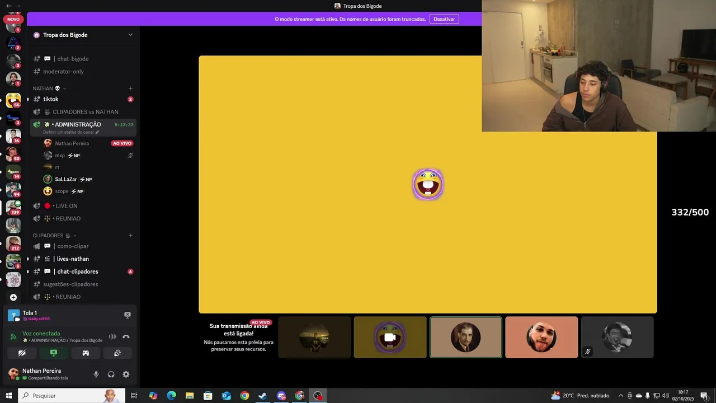
Task: Open the lives-nathan channel
Action: point(83,259)
